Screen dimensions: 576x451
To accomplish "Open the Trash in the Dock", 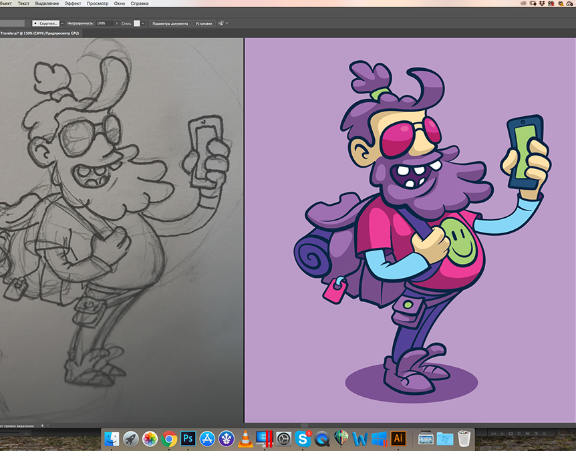I will pos(464,438).
